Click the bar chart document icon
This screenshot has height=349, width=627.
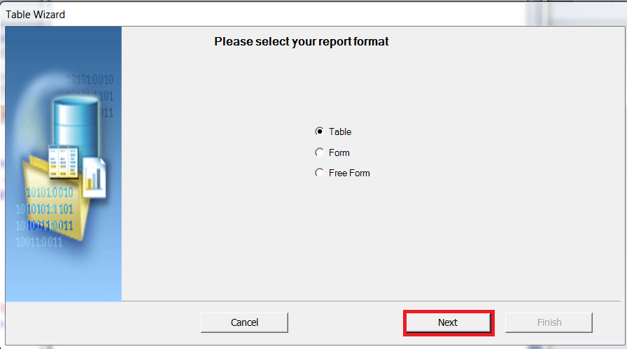click(x=94, y=175)
